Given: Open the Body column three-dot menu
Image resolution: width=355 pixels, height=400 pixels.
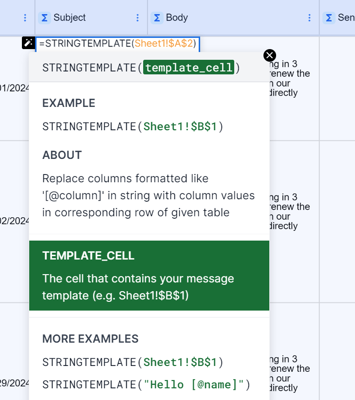Looking at the screenshot, I should [309, 17].
